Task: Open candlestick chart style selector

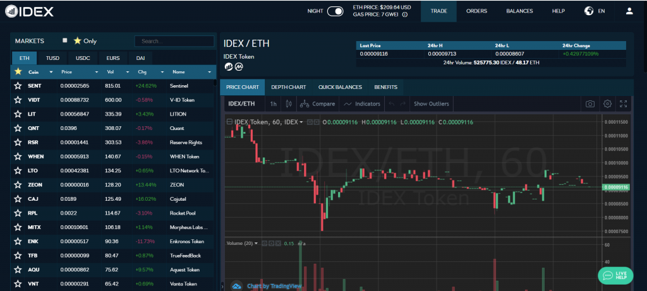Action: tap(289, 104)
